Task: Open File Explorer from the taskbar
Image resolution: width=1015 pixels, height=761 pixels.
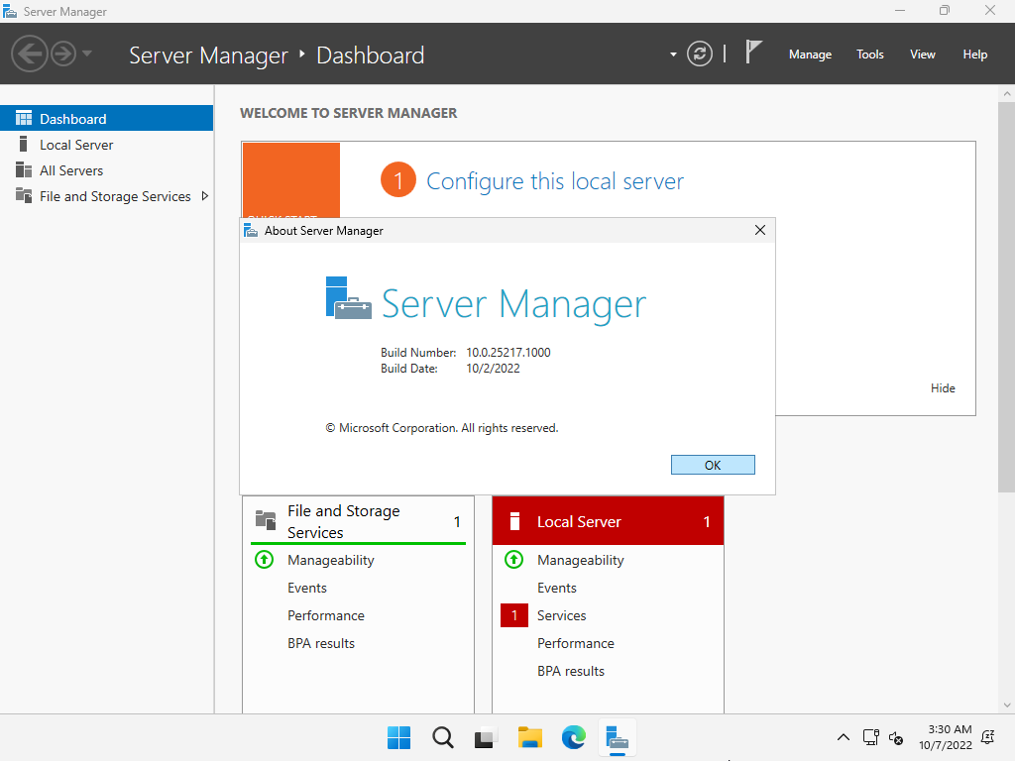Action: click(529, 737)
